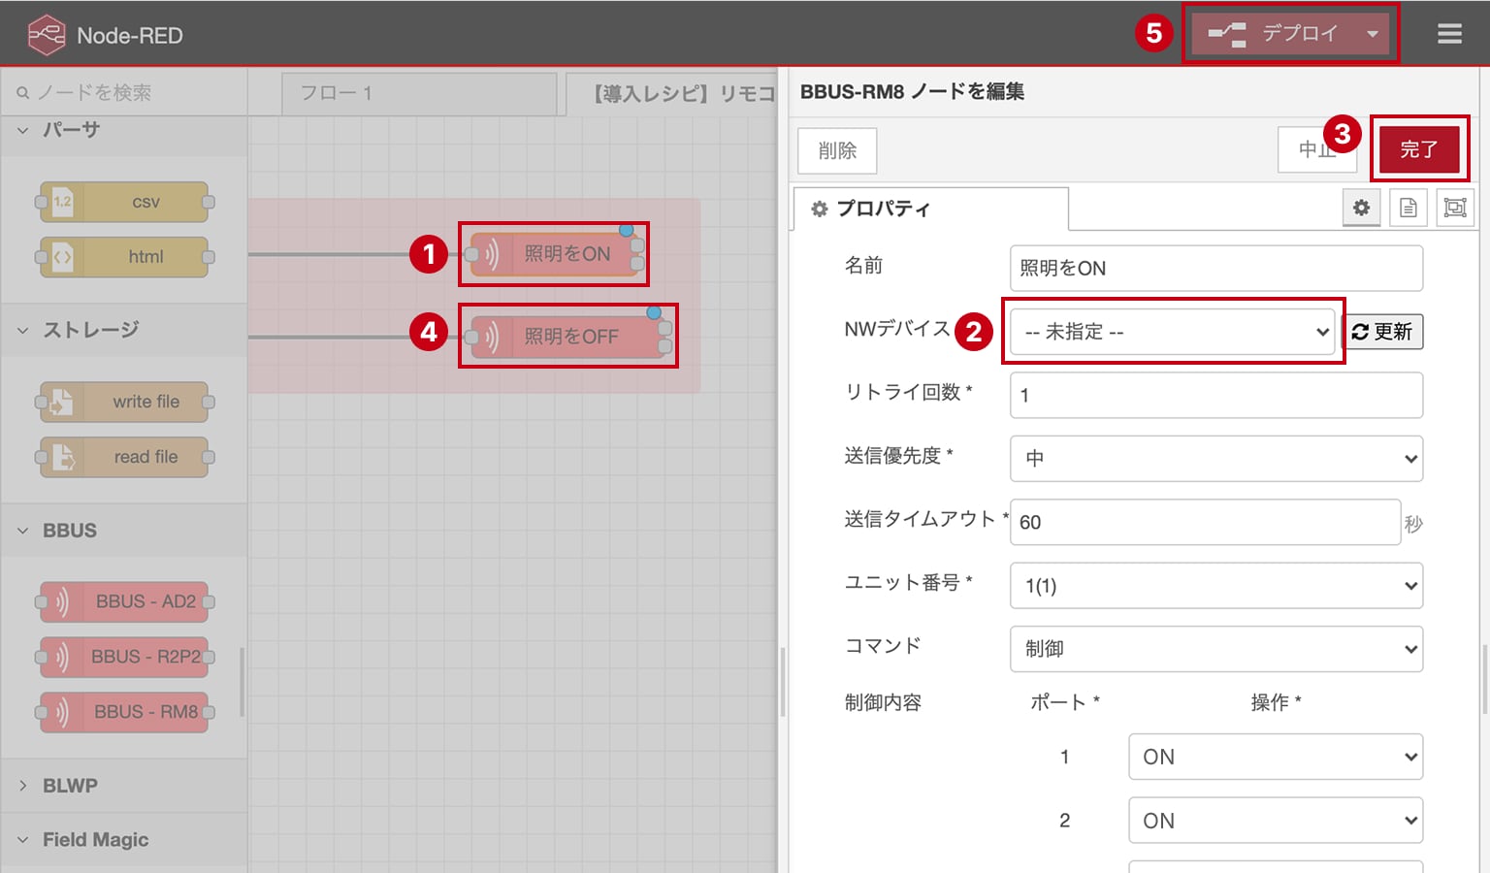1490x873 pixels.
Task: Select the csv palette node
Action: [124, 202]
